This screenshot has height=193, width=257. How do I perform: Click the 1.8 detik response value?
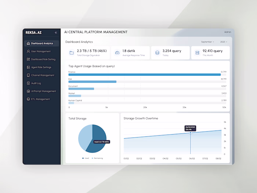click(129, 51)
